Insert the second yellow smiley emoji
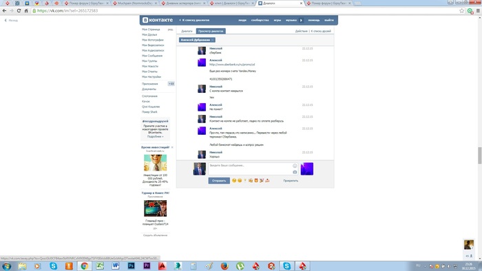Viewport: 482px width, 271px height. [x=240, y=180]
